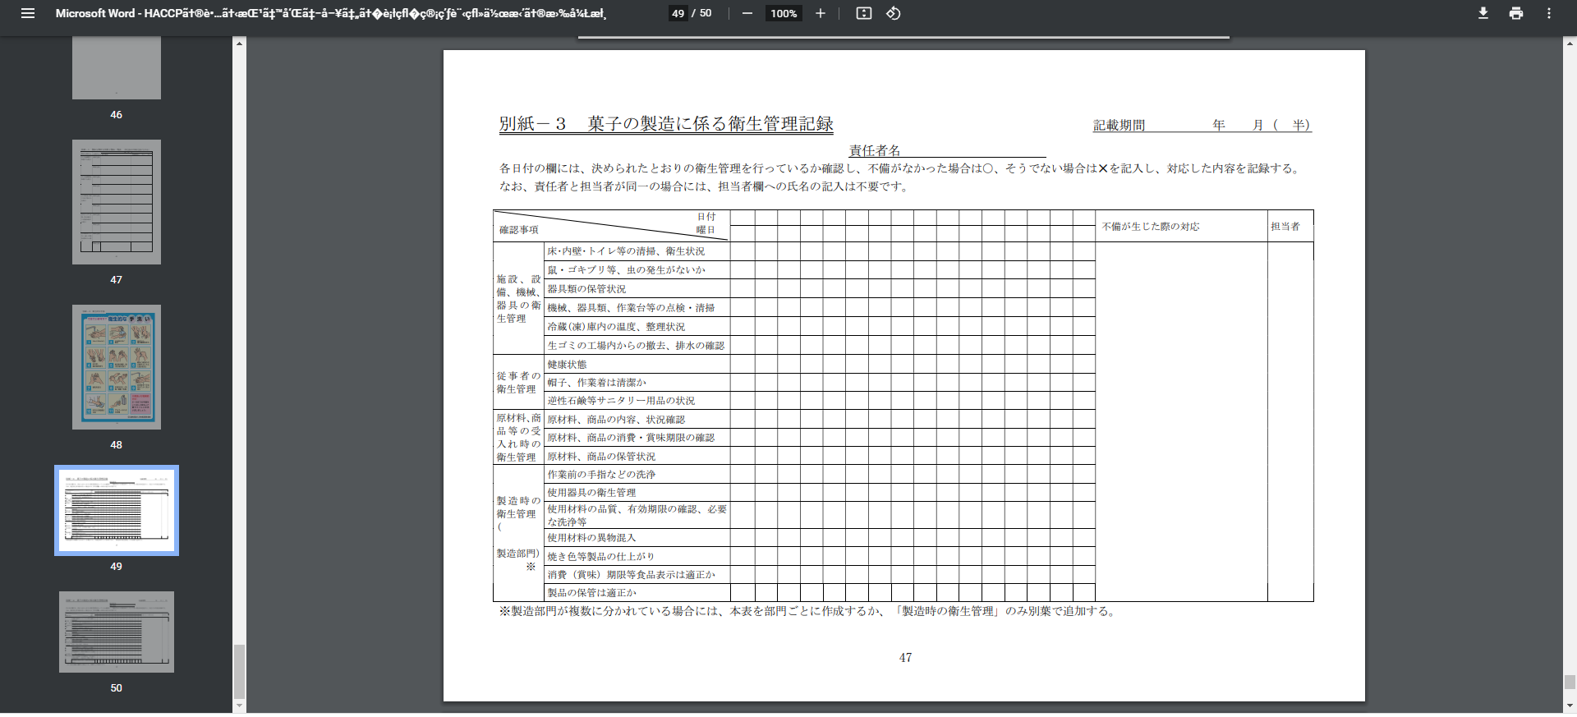This screenshot has height=717, width=1577.
Task: Open the more actions menu
Action: [x=1549, y=13]
